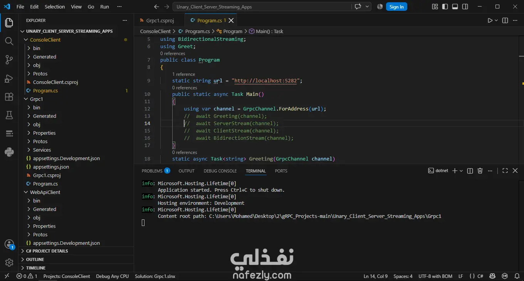Create a new terminal with plus
524x281 pixels.
coord(455,171)
